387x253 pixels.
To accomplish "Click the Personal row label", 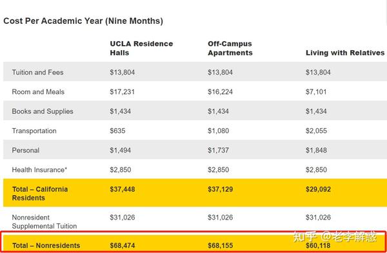I will click(x=26, y=150).
